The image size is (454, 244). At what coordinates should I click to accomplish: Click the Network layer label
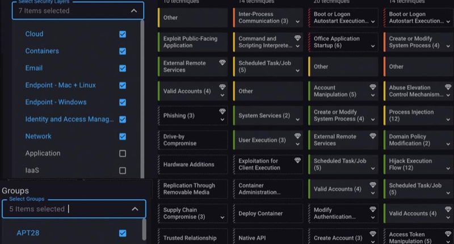tap(38, 136)
